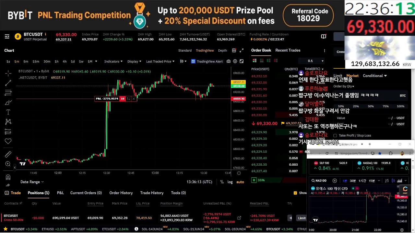Show order book depth column view

[261, 61]
